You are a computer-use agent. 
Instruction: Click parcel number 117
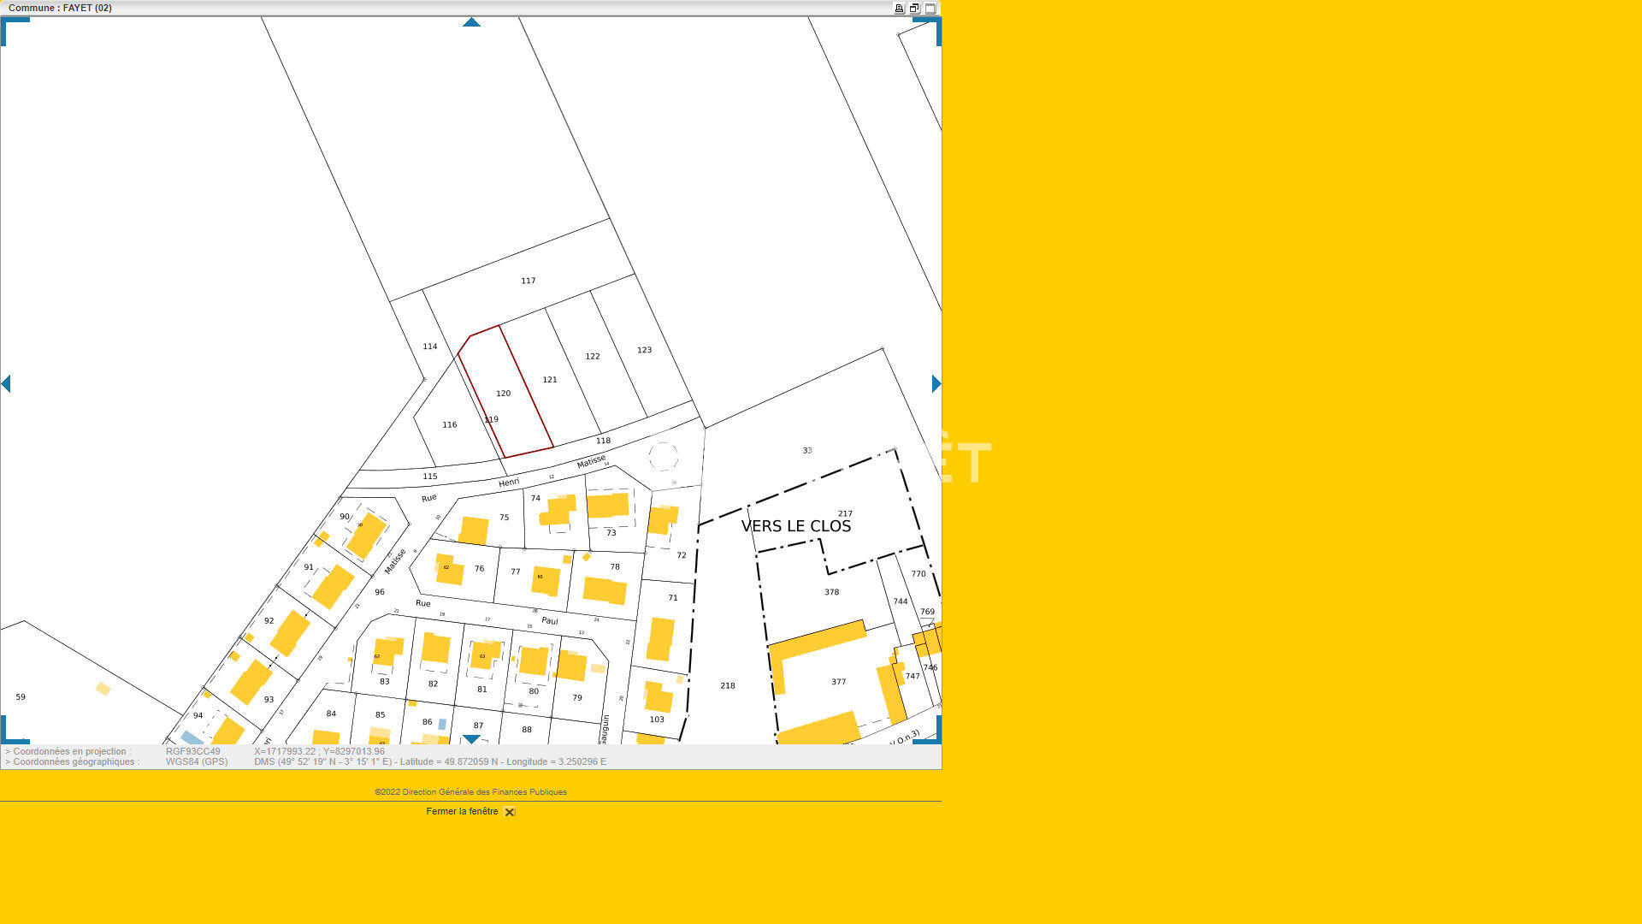tap(529, 281)
